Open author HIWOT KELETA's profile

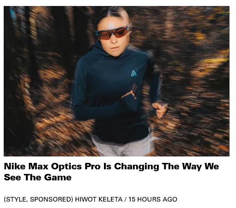99,199
